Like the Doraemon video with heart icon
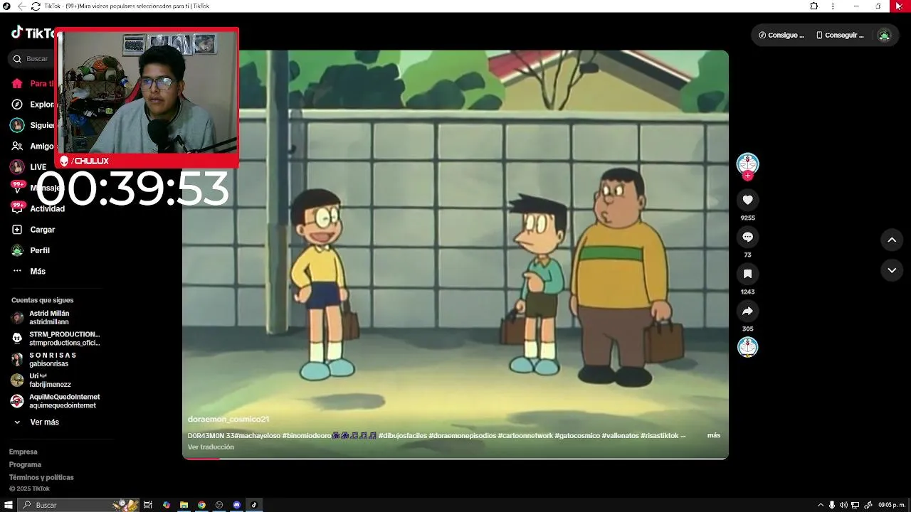Screen dimensions: 911x512 point(747,200)
